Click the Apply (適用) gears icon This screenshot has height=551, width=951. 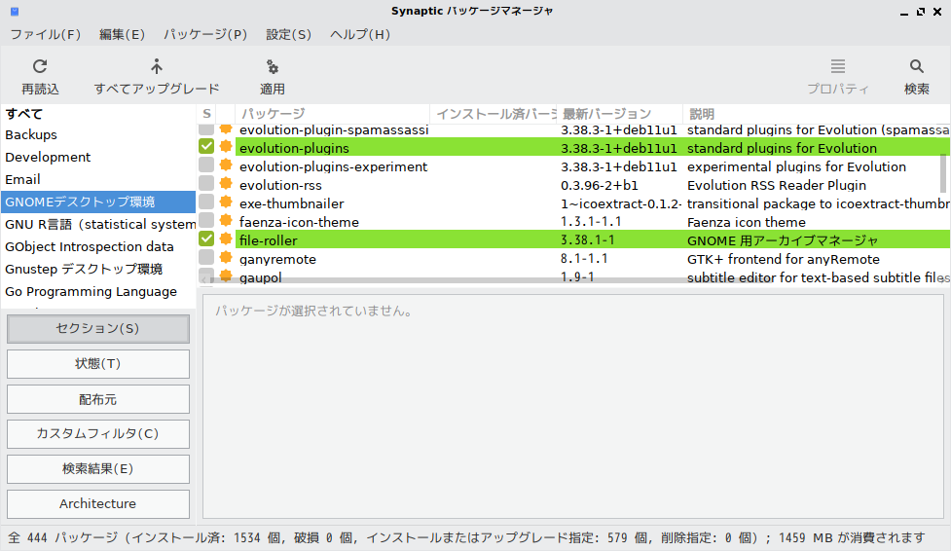click(273, 66)
